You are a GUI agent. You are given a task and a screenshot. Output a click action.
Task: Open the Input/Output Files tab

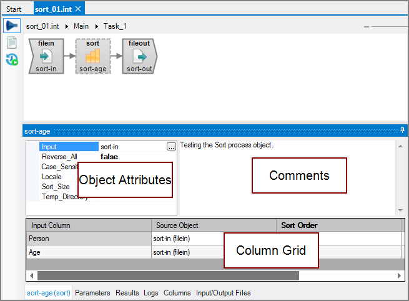coord(223,292)
